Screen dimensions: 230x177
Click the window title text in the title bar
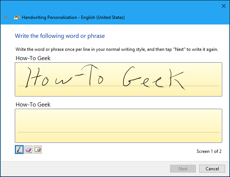click(73, 17)
